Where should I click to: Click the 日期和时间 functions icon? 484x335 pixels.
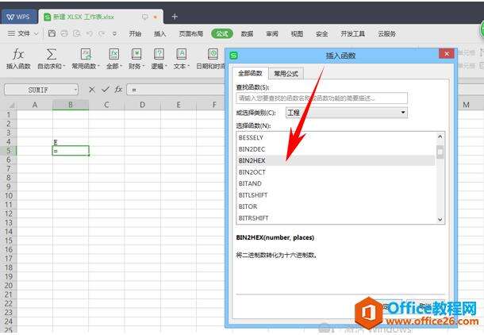coord(213,54)
